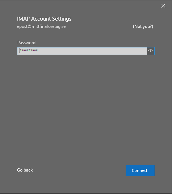Show the hidden password characters
The image size is (172, 194).
click(151, 51)
